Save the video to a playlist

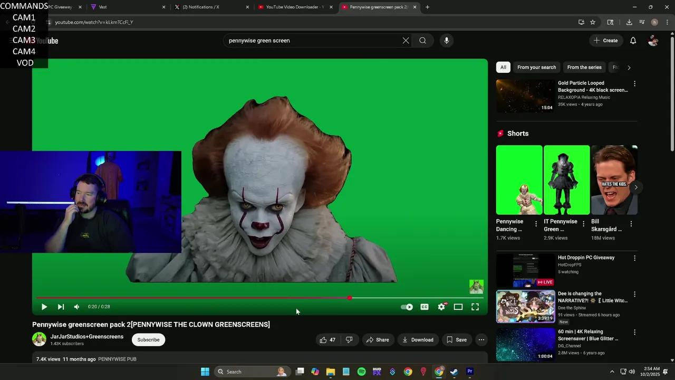457,340
